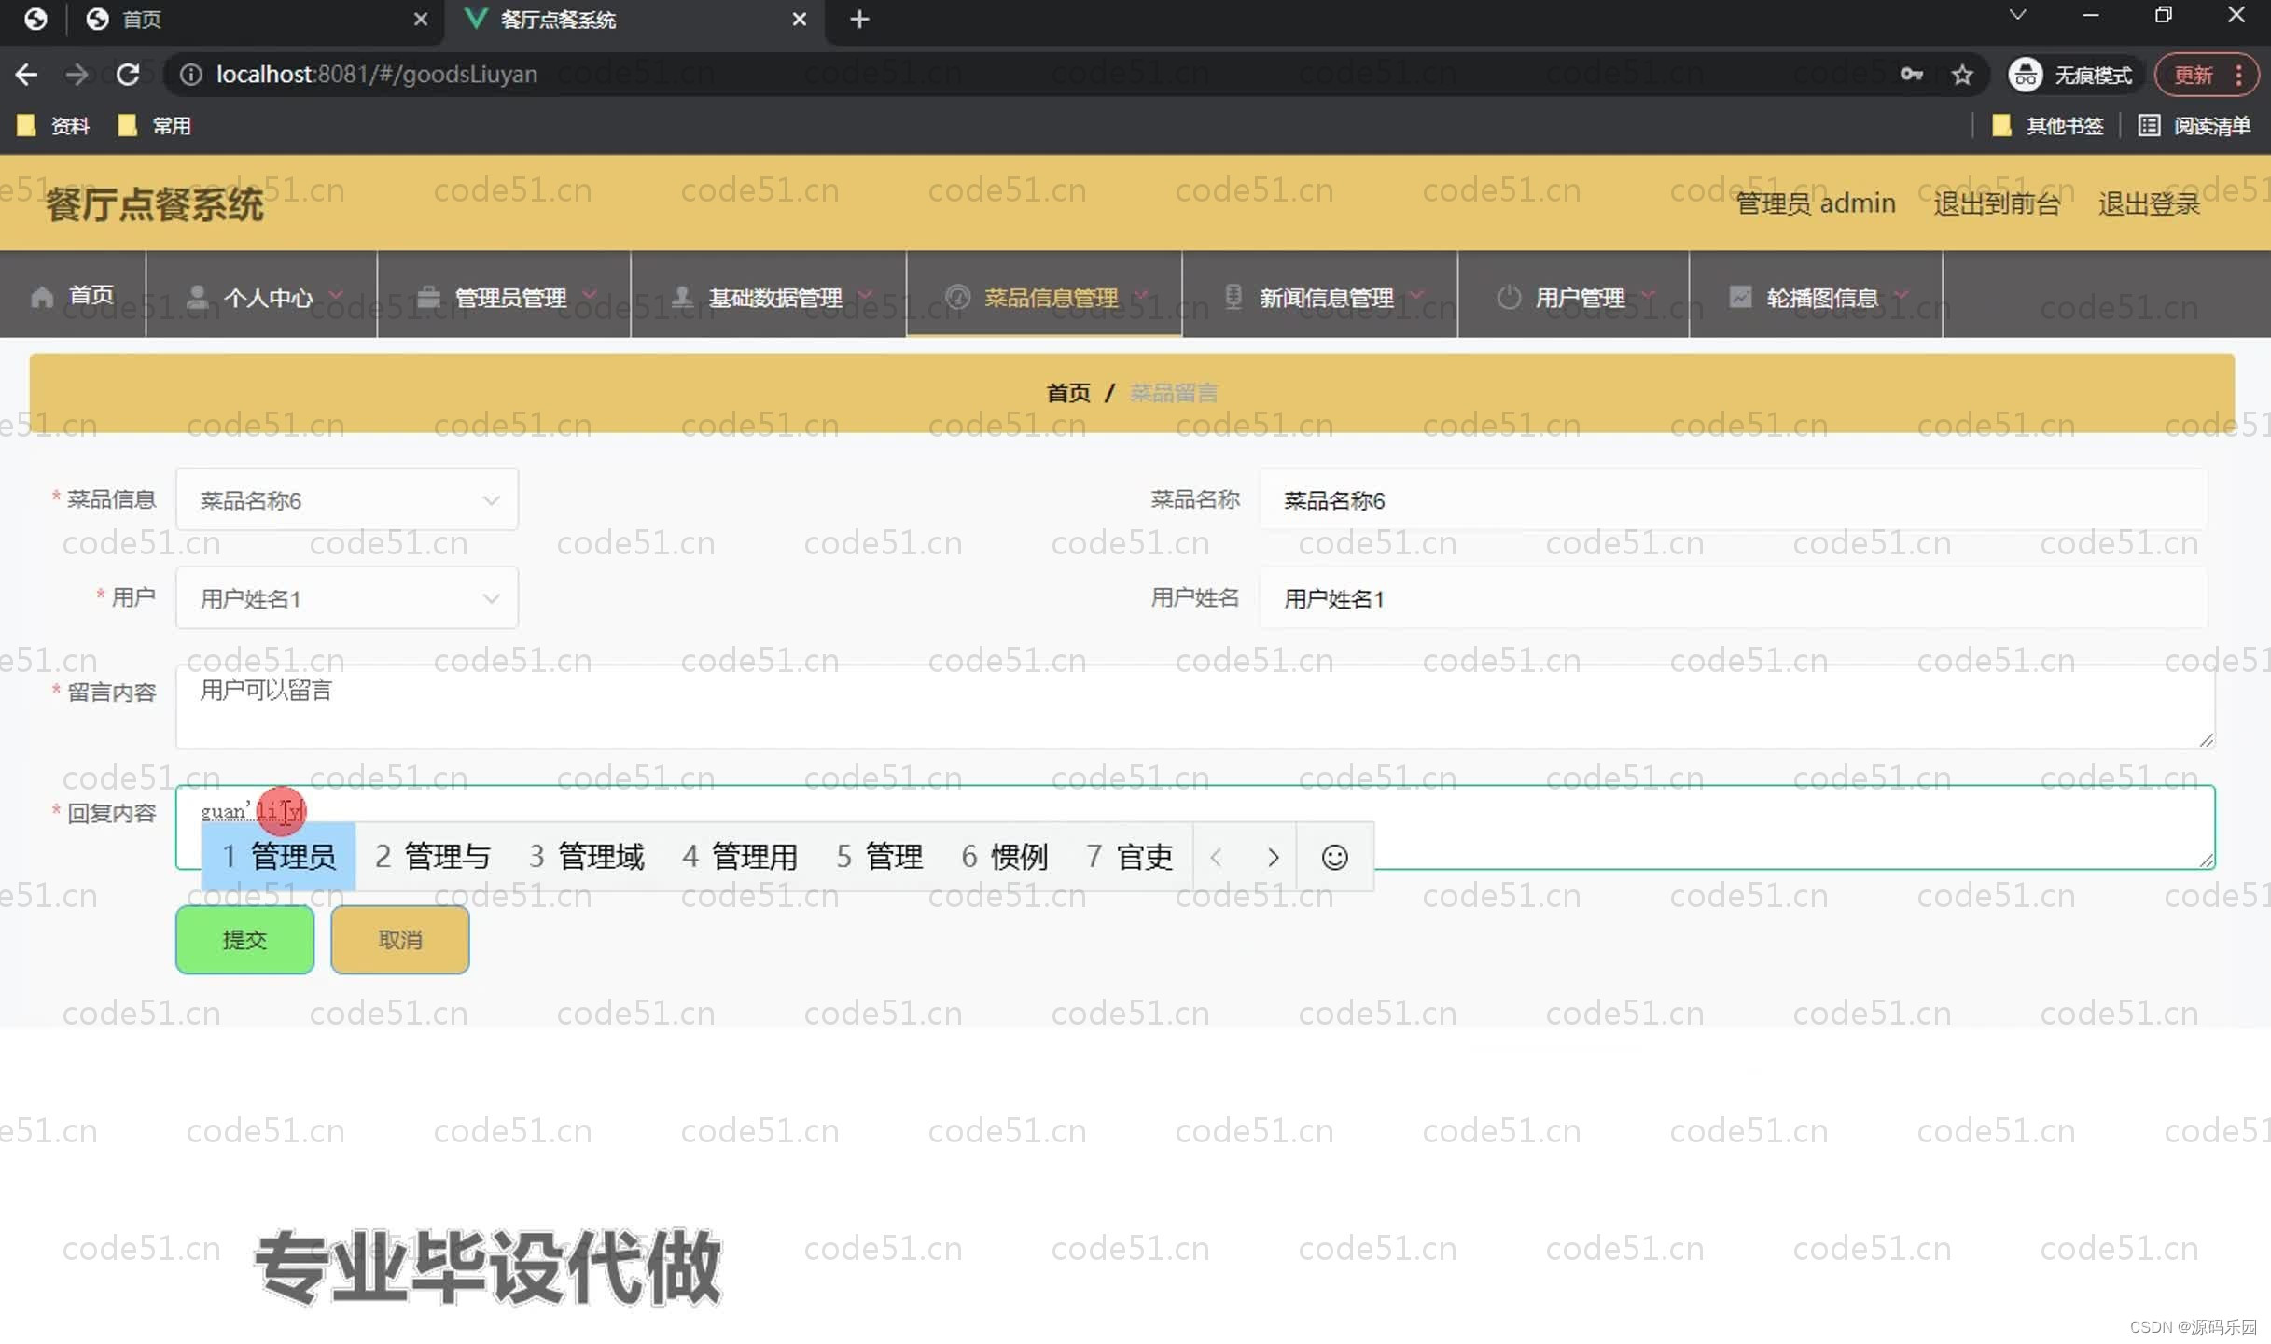Click the incognito 无痕模式 icon
The width and height of the screenshot is (2271, 1344).
(2025, 74)
